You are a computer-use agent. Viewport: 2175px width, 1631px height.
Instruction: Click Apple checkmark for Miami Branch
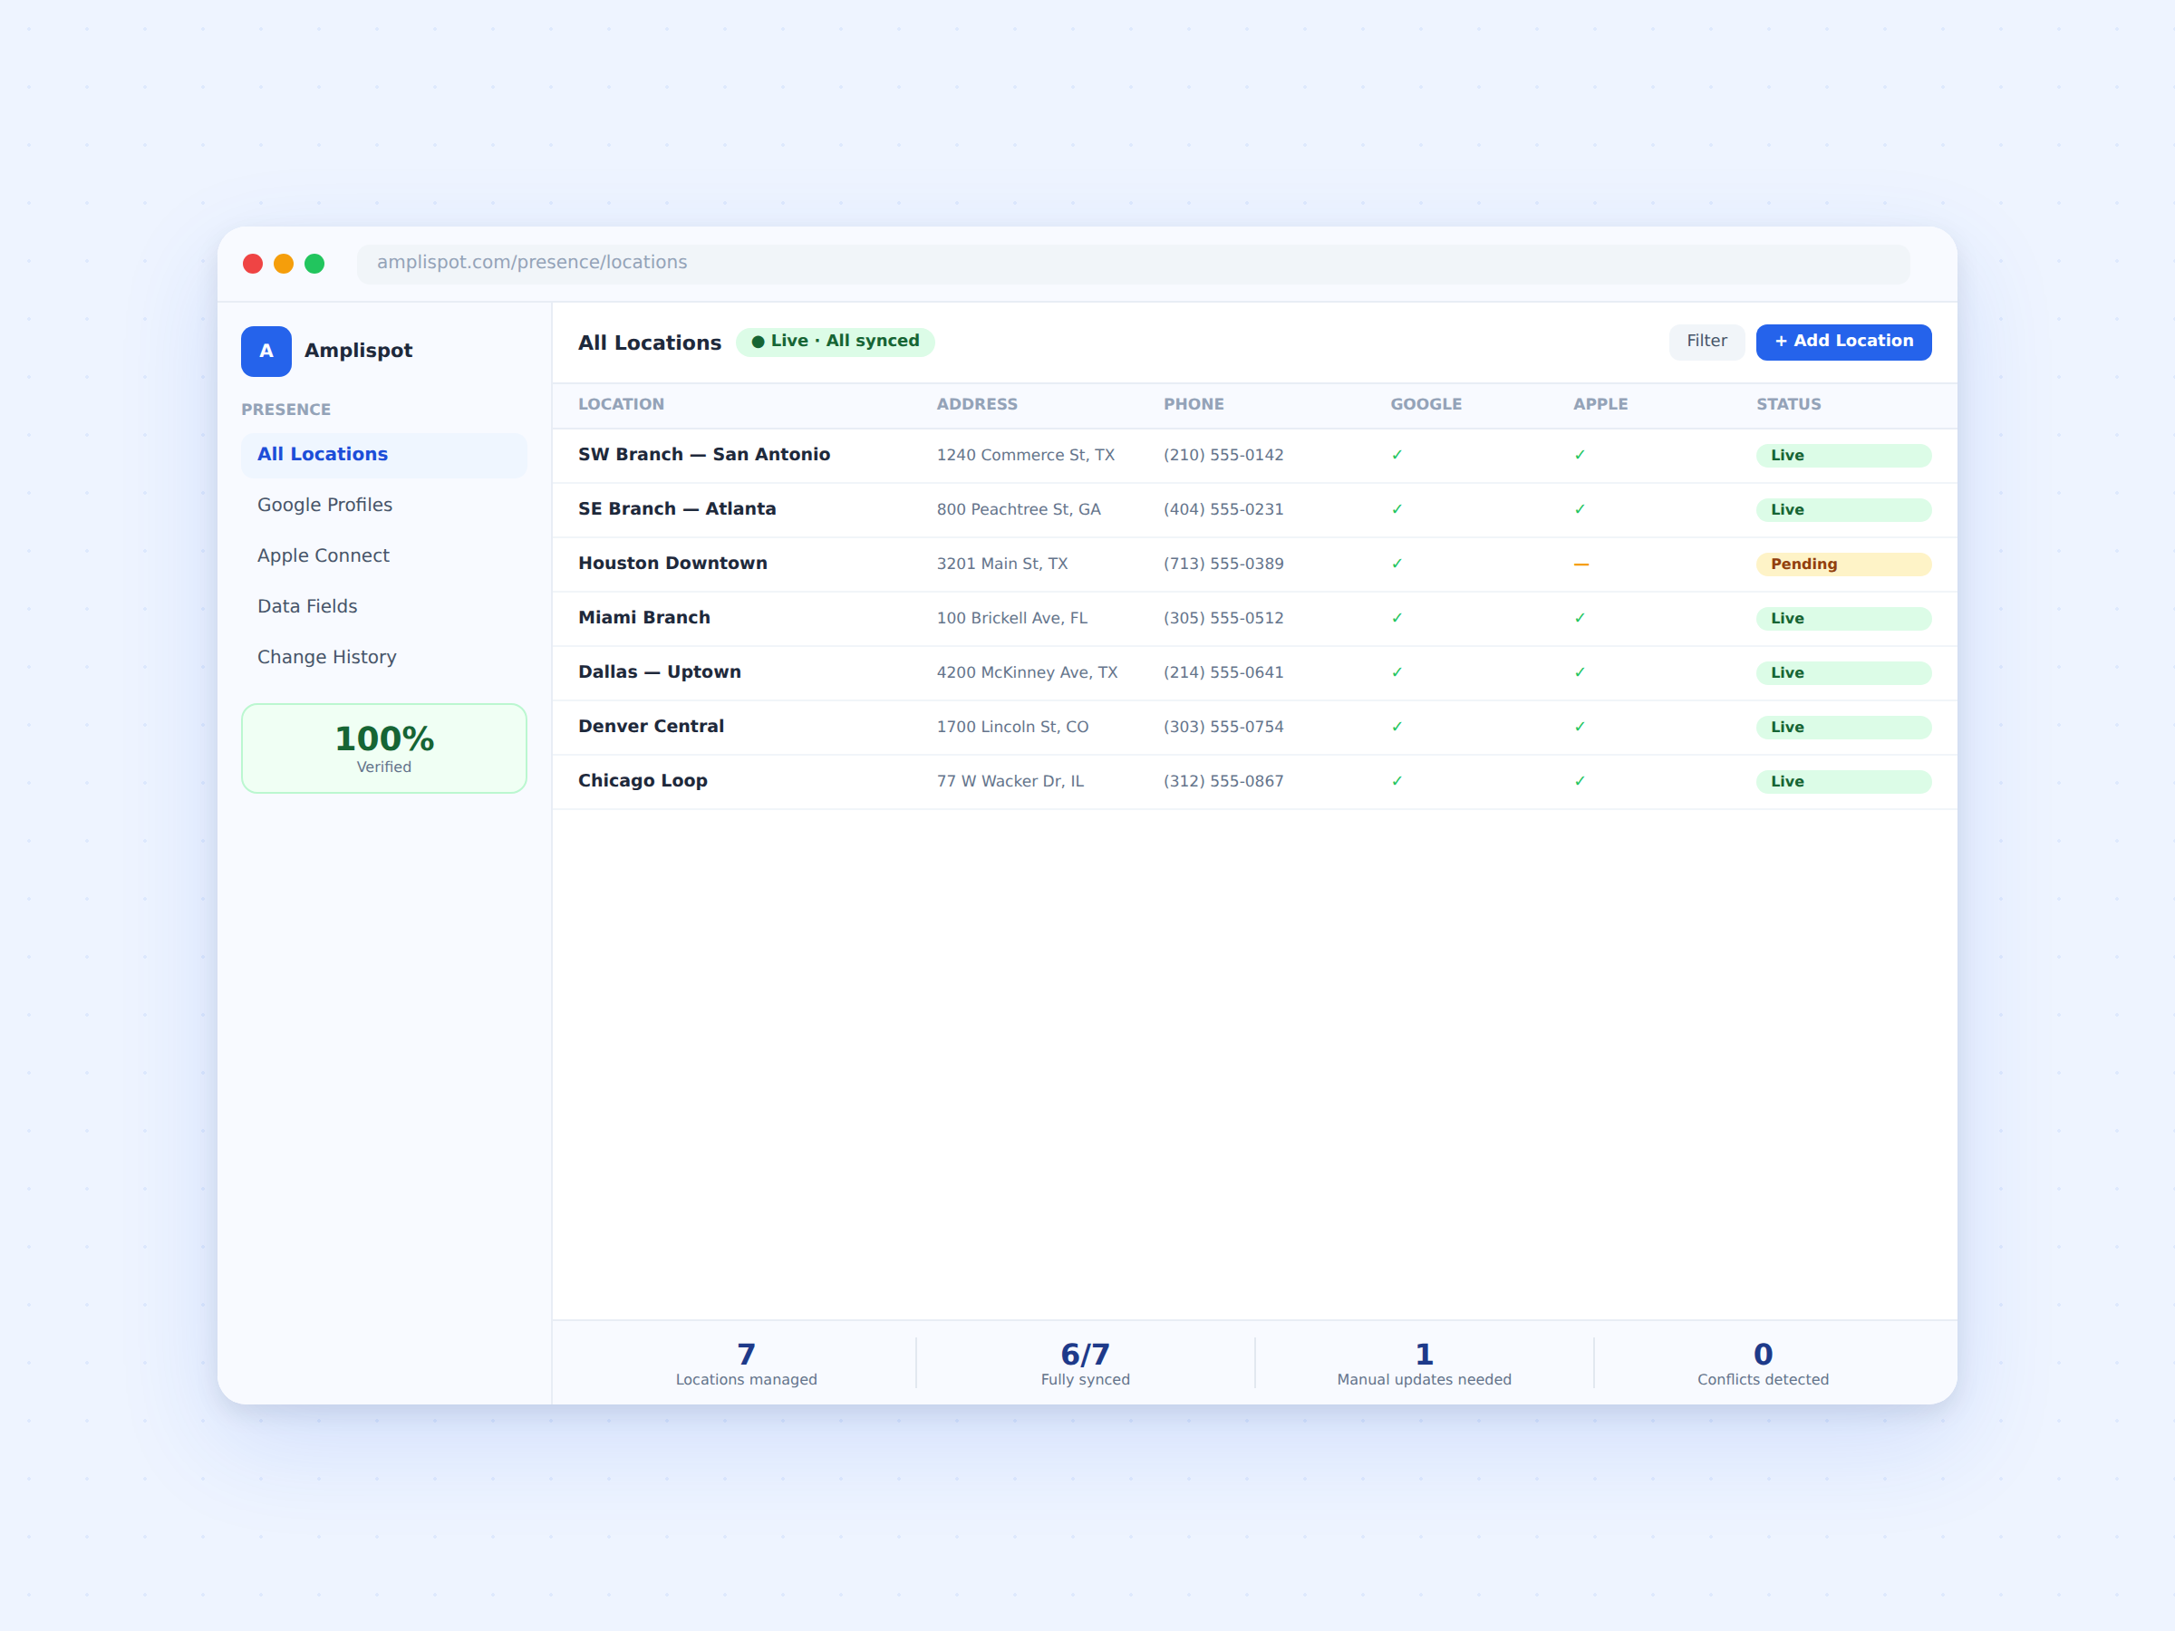point(1579,618)
